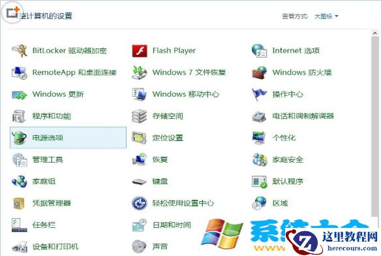Open the Windows 移动中心 laptop icon
This screenshot has width=381, height=256.
tap(140, 95)
